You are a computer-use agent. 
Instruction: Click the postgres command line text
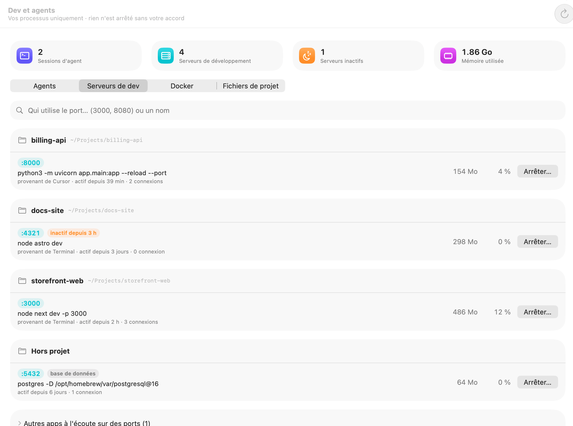pyautogui.click(x=88, y=384)
